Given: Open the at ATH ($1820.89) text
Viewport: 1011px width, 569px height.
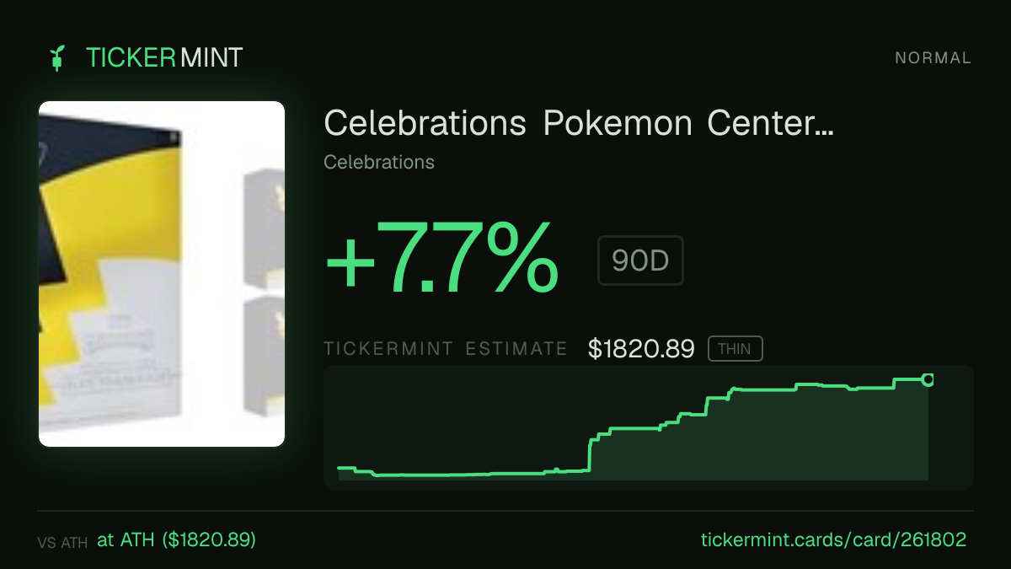Looking at the screenshot, I should click(x=176, y=539).
